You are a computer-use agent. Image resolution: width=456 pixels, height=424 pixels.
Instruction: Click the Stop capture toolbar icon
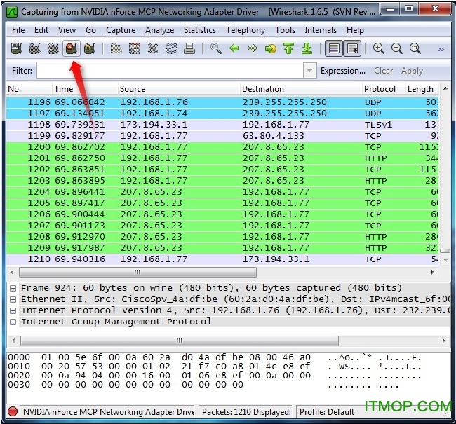pyautogui.click(x=70, y=49)
